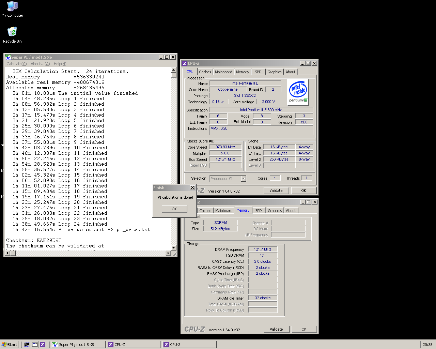Open Mainboard tab in lower CPU-Z window
Viewport: 436px width, 349px height.
pos(224,211)
